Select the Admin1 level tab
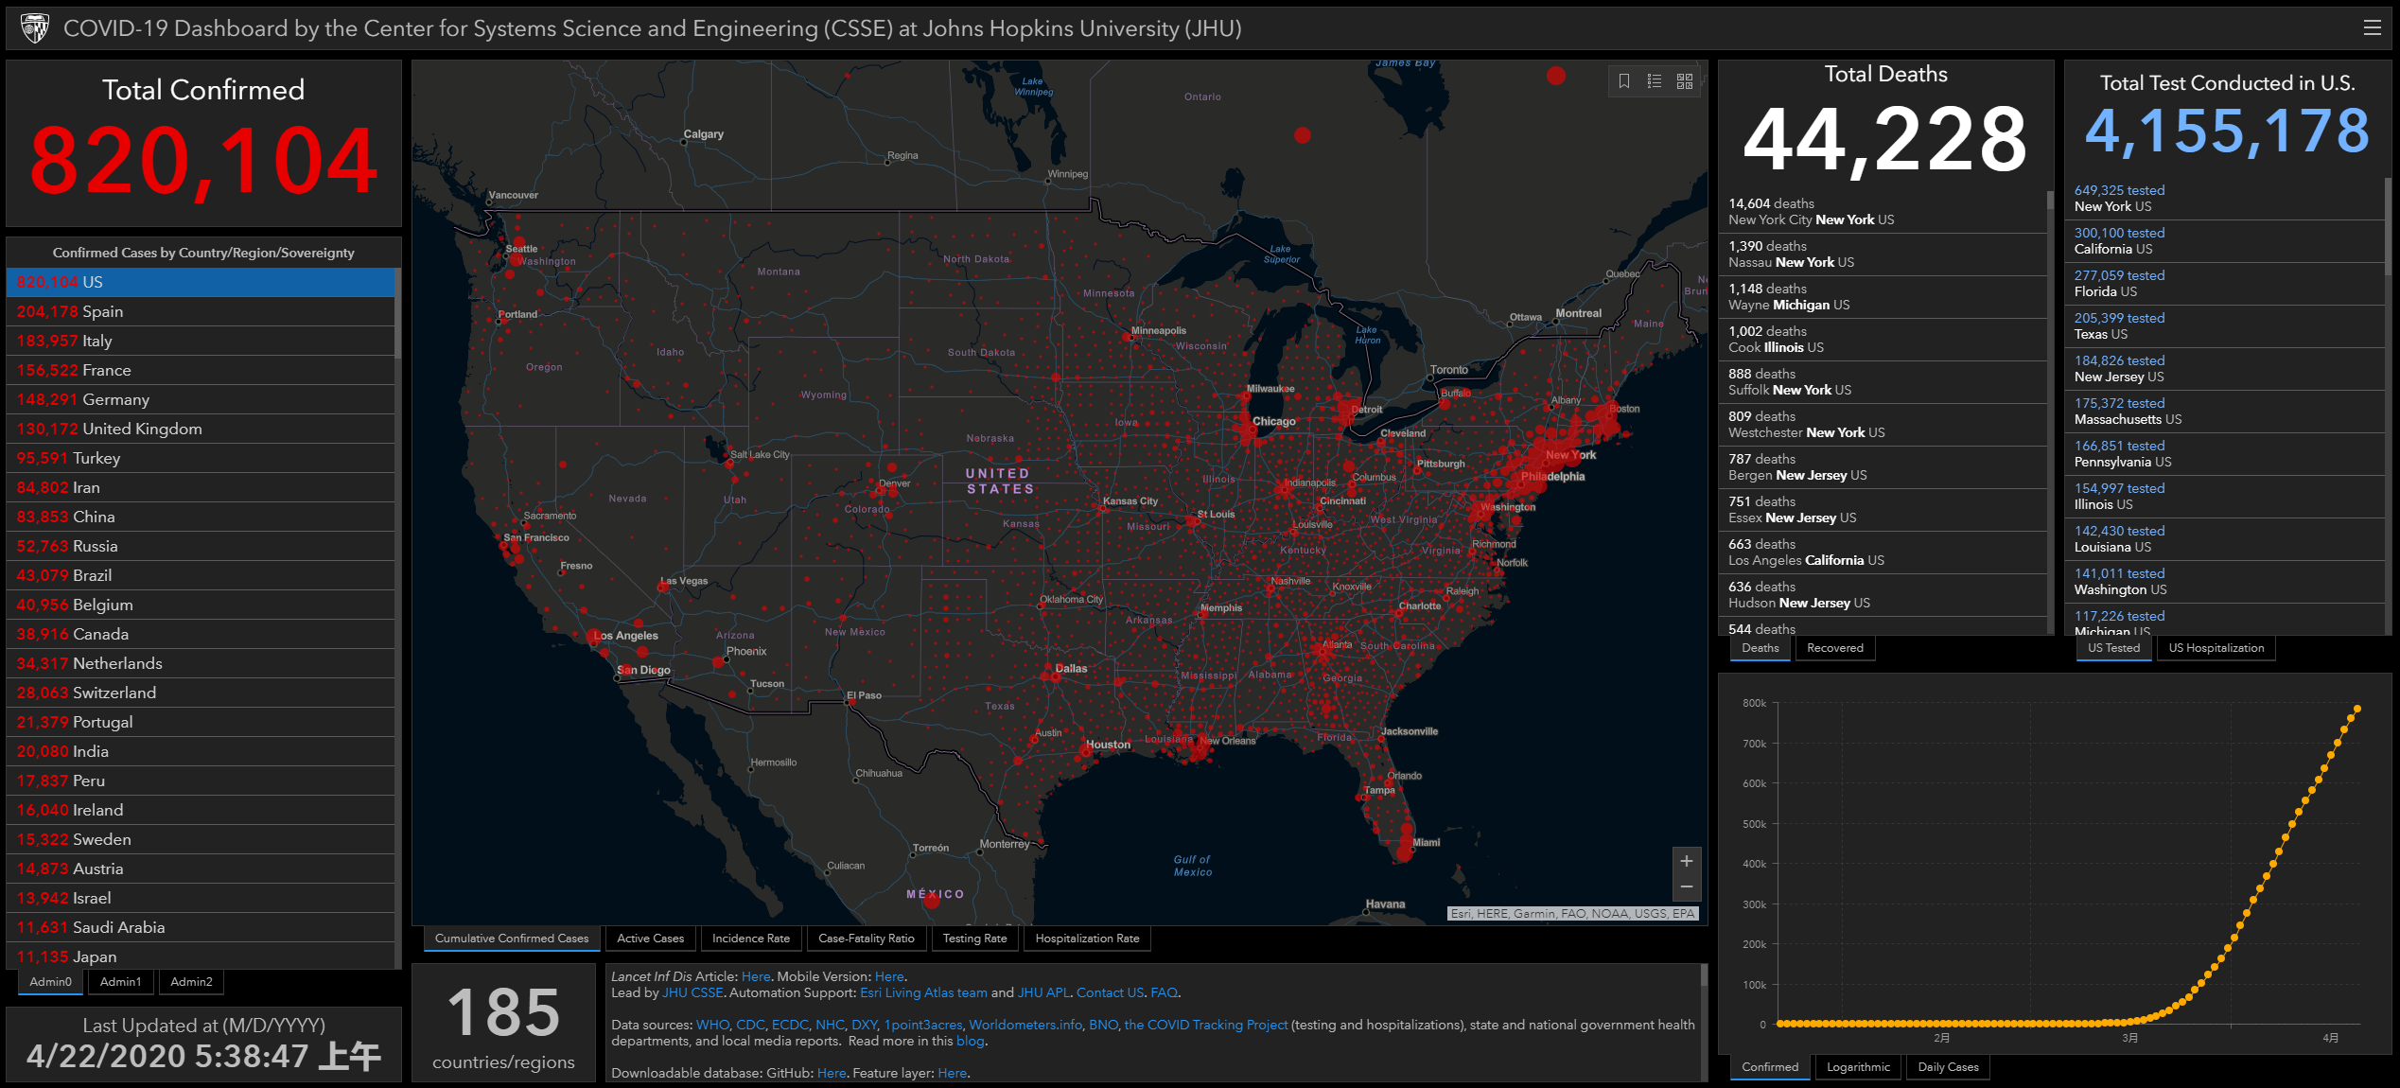2400x1088 pixels. pos(120,982)
